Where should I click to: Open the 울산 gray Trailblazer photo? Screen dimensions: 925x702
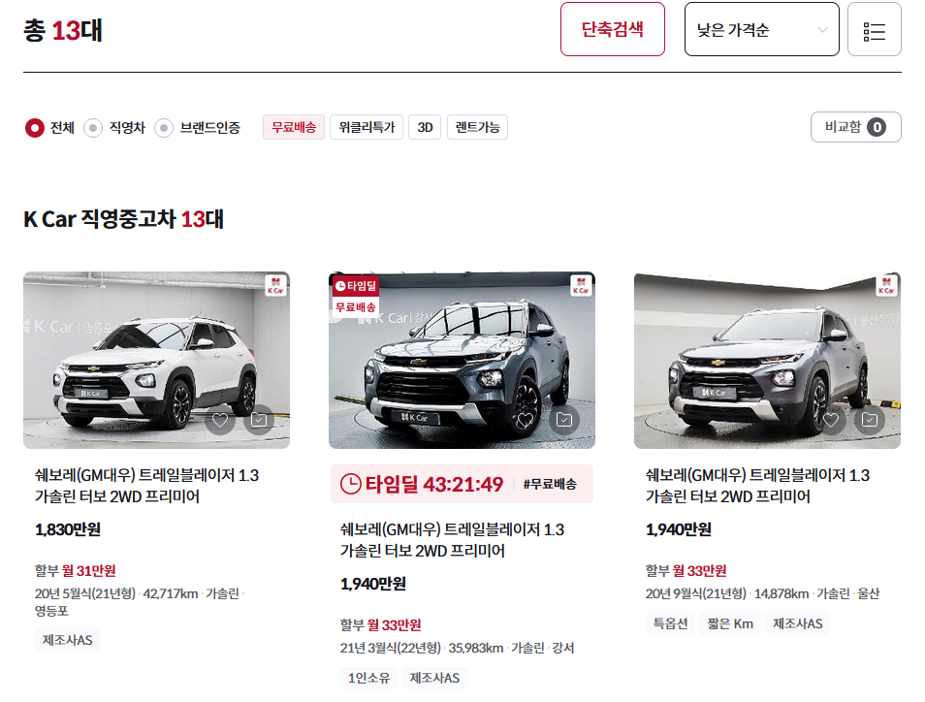pos(768,360)
